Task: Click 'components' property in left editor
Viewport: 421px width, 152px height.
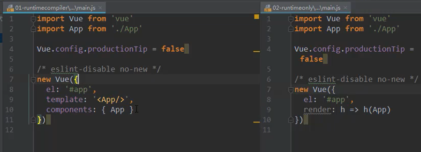Action: click(x=69, y=110)
